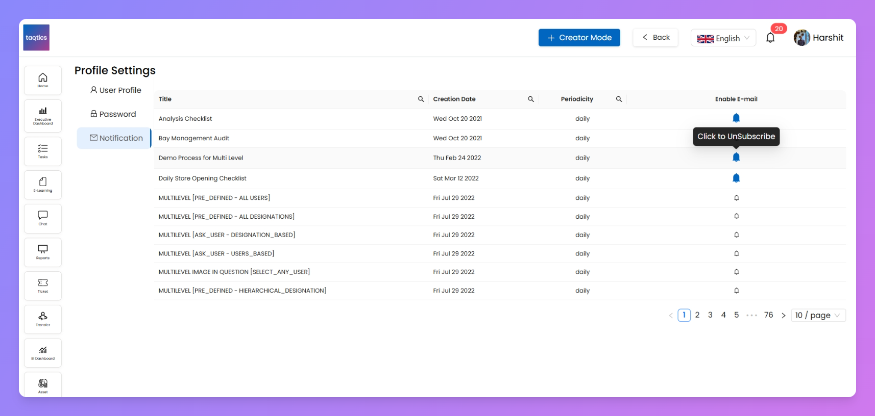Expand the 10 / page size dropdown
The height and width of the screenshot is (416, 875).
coord(818,316)
